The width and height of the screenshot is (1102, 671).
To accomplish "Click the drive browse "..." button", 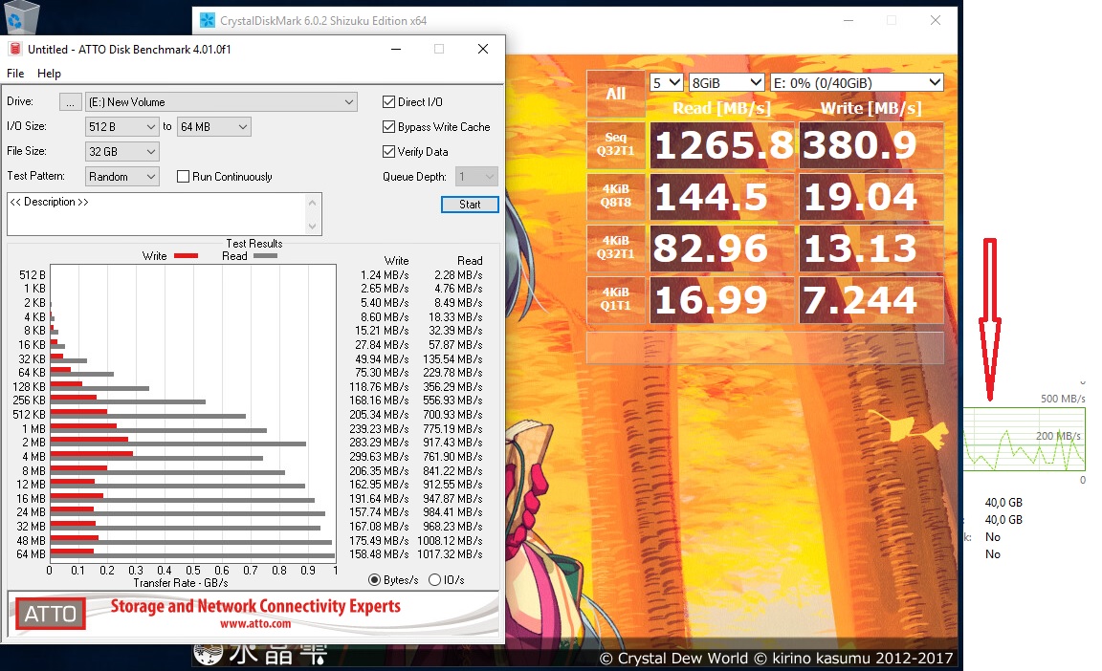I will [70, 102].
